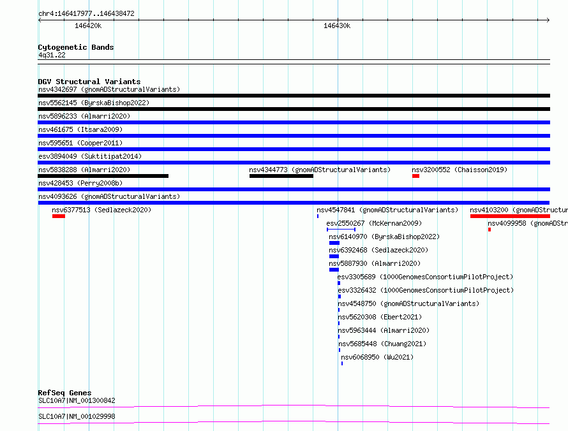This screenshot has width=568, height=431.
Task: Click the nsv4547841 gnomADStructuralVariants label
Action: point(387,210)
